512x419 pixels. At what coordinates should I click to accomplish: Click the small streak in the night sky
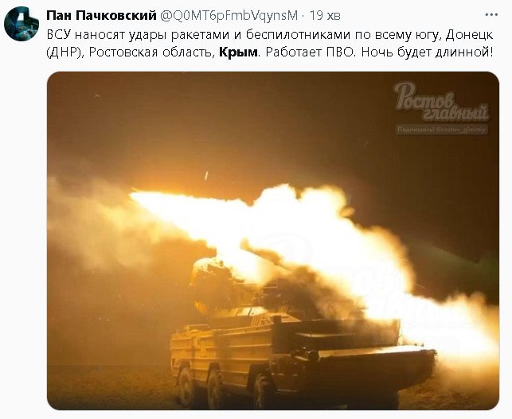tap(206, 176)
